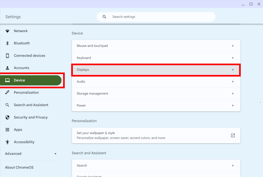Screen dimensions: 263x177
Task: Open About ChromeOS page
Action: pyautogui.click(x=20, y=167)
